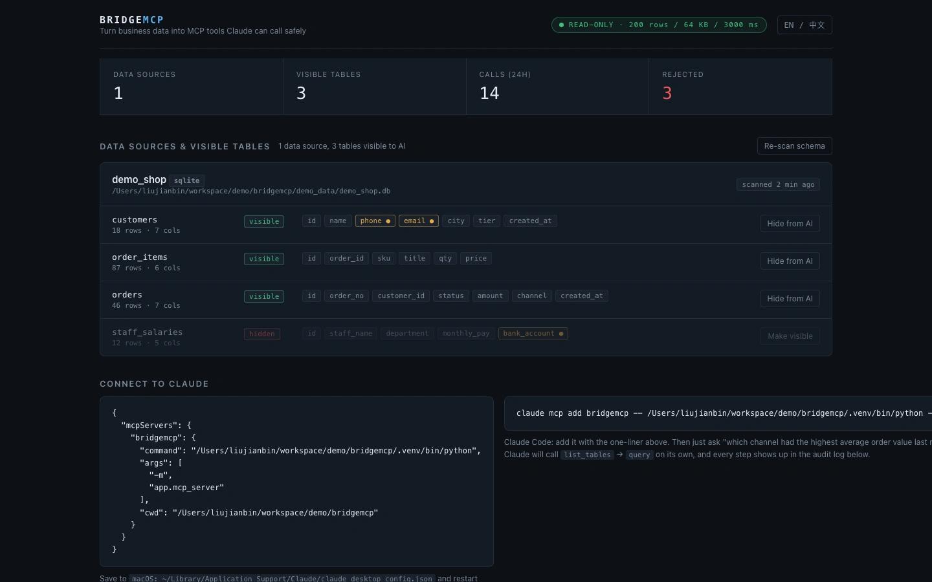This screenshot has height=582, width=932.
Task: Hide the orders table from AI
Action: [x=790, y=299]
